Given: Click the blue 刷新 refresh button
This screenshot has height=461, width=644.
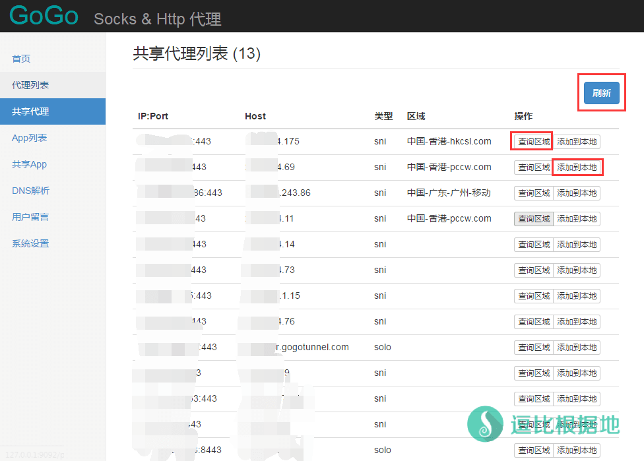Looking at the screenshot, I should tap(601, 93).
